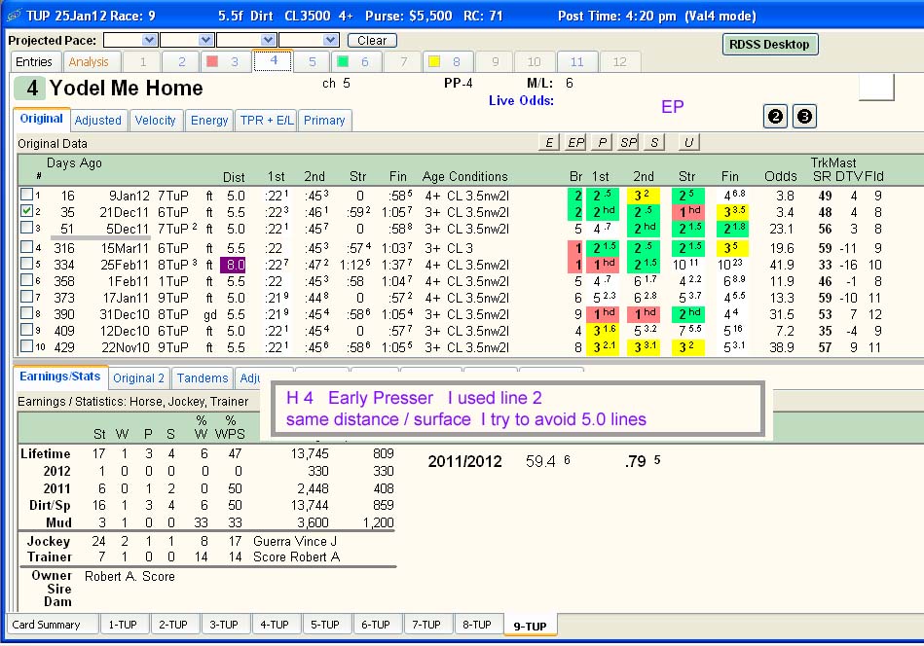Click the horse name Yodel Me Home
The height and width of the screenshot is (646, 924).
(x=127, y=89)
